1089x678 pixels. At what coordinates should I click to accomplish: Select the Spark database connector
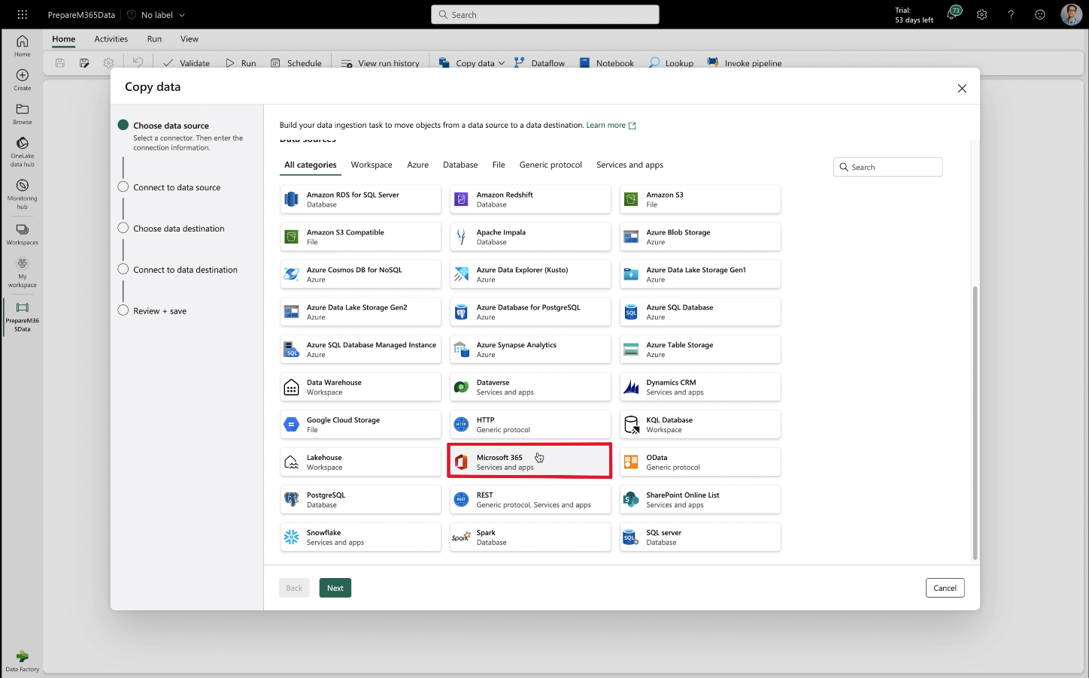(530, 537)
